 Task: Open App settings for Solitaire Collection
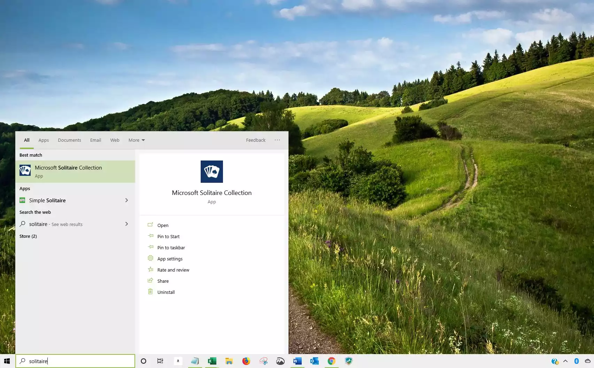click(x=170, y=259)
